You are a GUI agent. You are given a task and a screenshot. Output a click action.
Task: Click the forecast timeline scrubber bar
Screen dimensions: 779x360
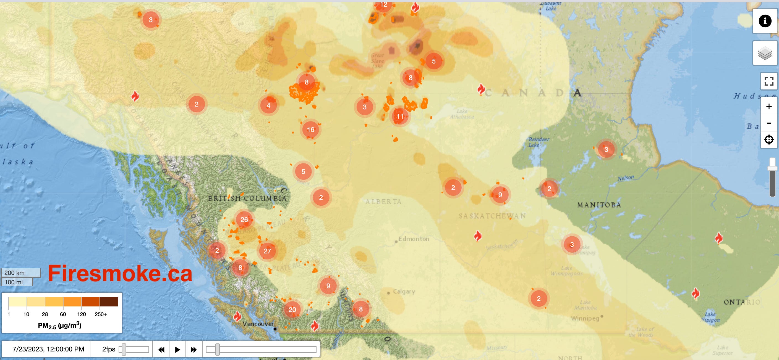click(261, 350)
